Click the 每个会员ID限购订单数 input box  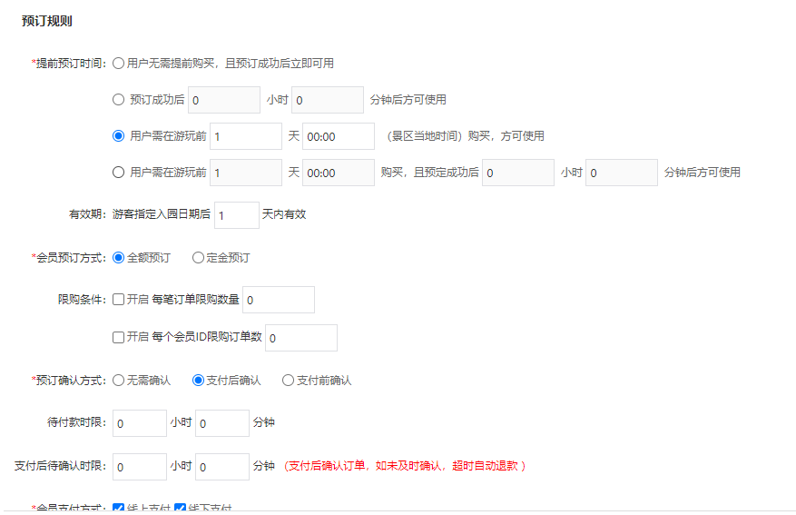(300, 338)
